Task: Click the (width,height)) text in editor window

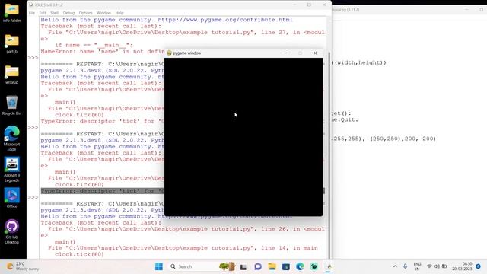Action: (359, 62)
